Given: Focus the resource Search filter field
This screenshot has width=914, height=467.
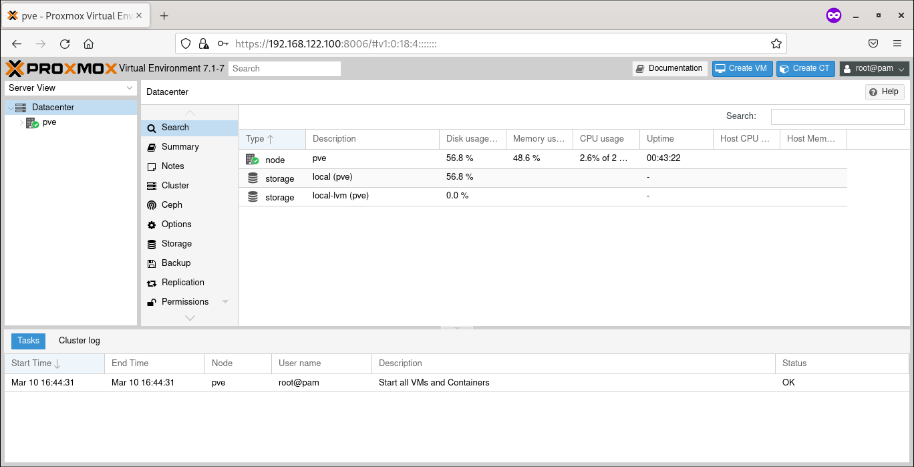Looking at the screenshot, I should coord(838,116).
